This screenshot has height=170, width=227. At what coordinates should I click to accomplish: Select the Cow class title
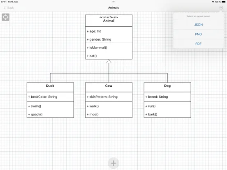tap(109, 86)
